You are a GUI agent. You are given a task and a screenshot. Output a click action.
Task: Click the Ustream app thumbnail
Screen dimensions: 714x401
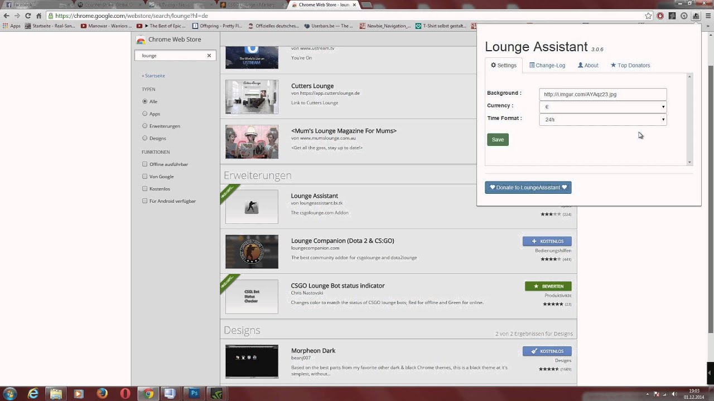[252, 57]
